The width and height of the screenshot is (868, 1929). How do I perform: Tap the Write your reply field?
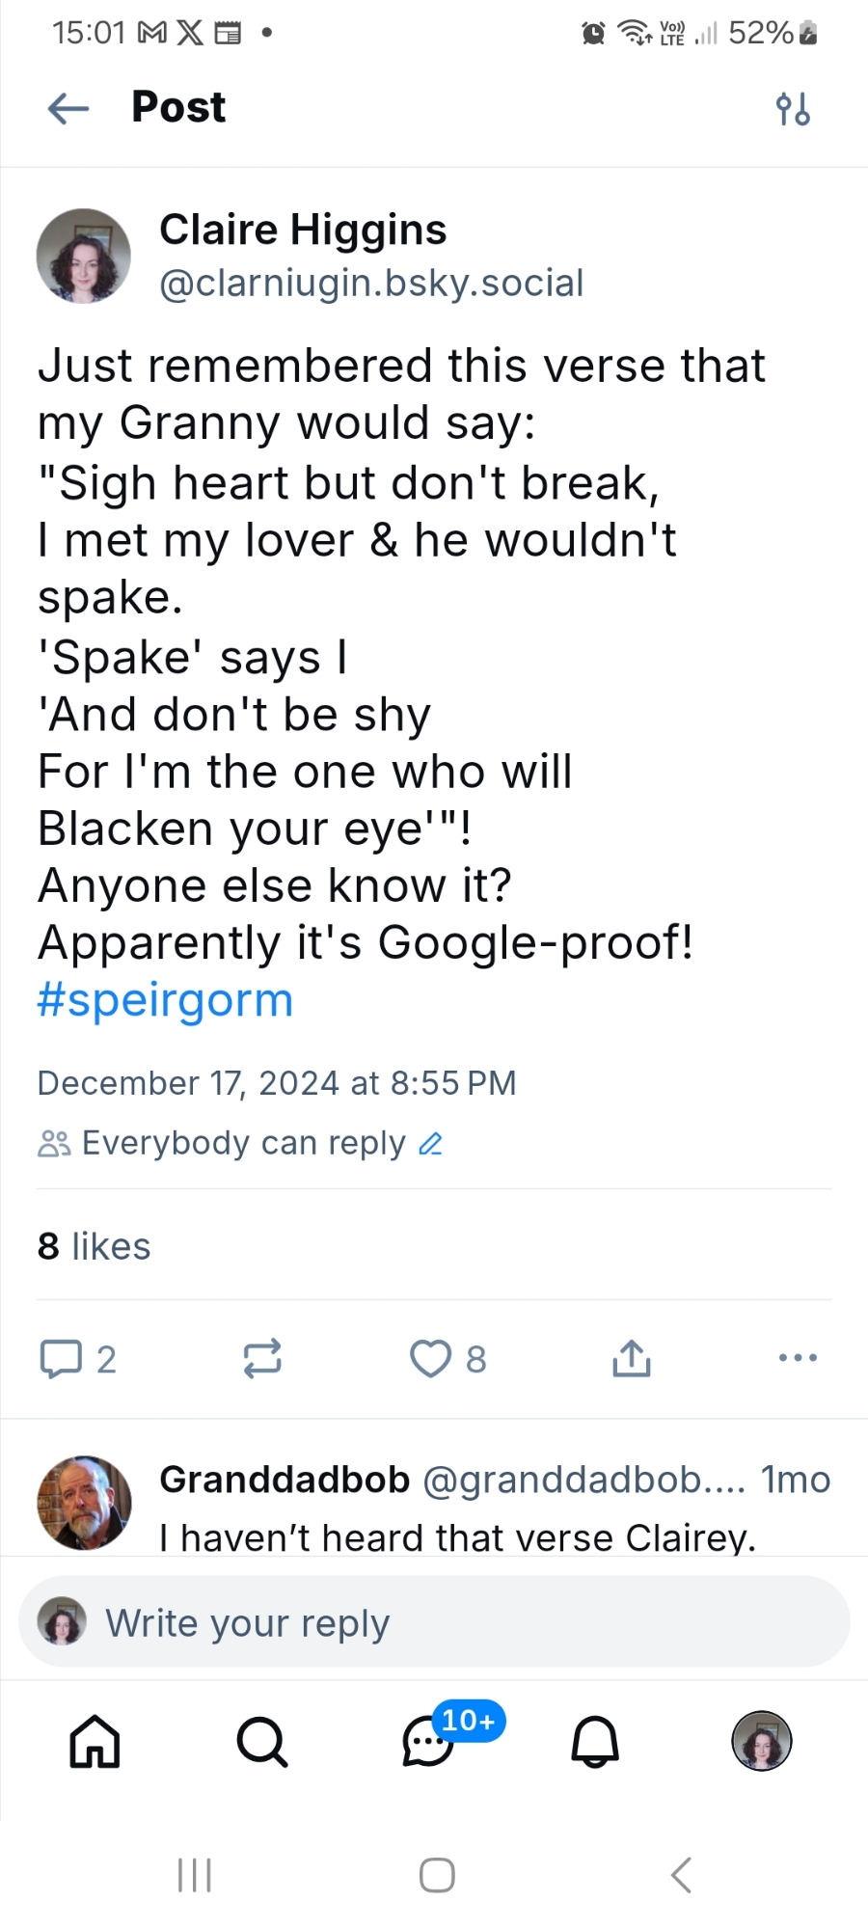(x=434, y=1623)
